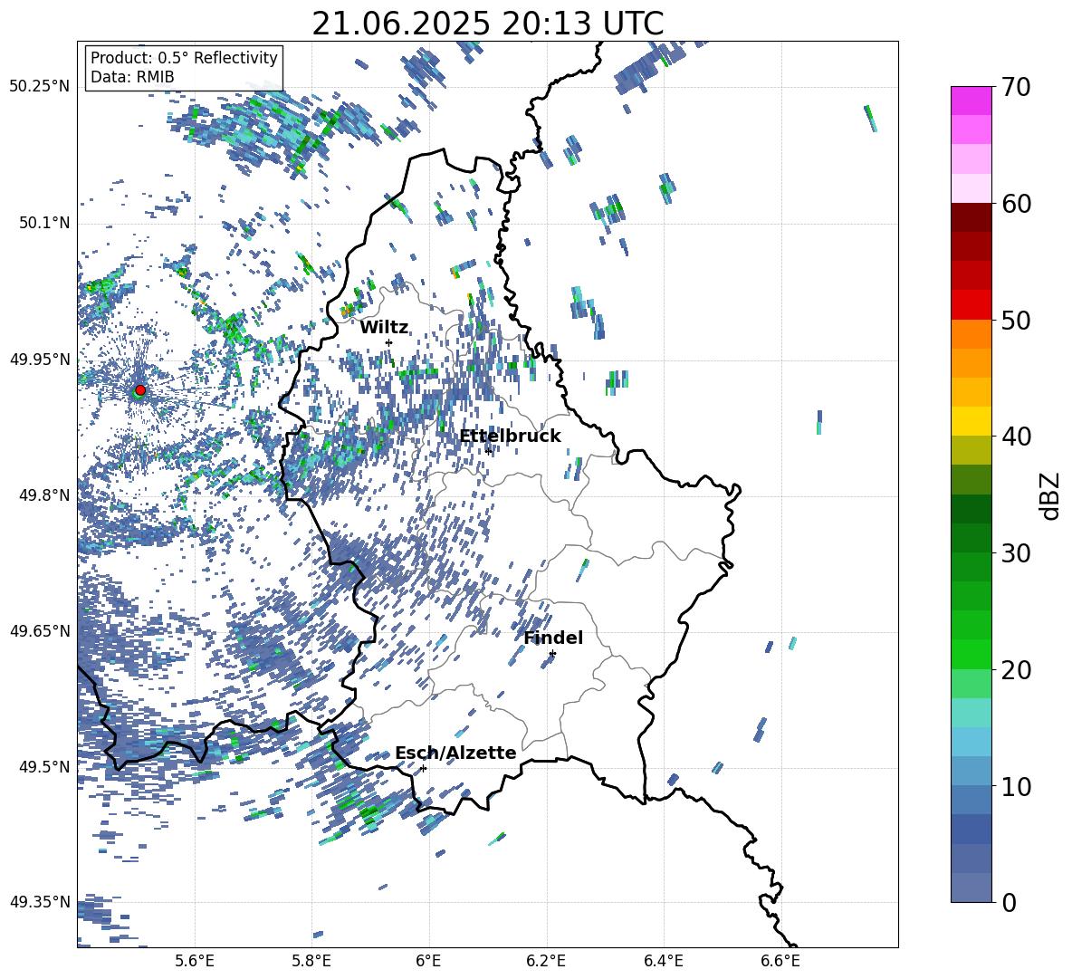
Task: Click the Findel station label
Action: click(x=553, y=638)
